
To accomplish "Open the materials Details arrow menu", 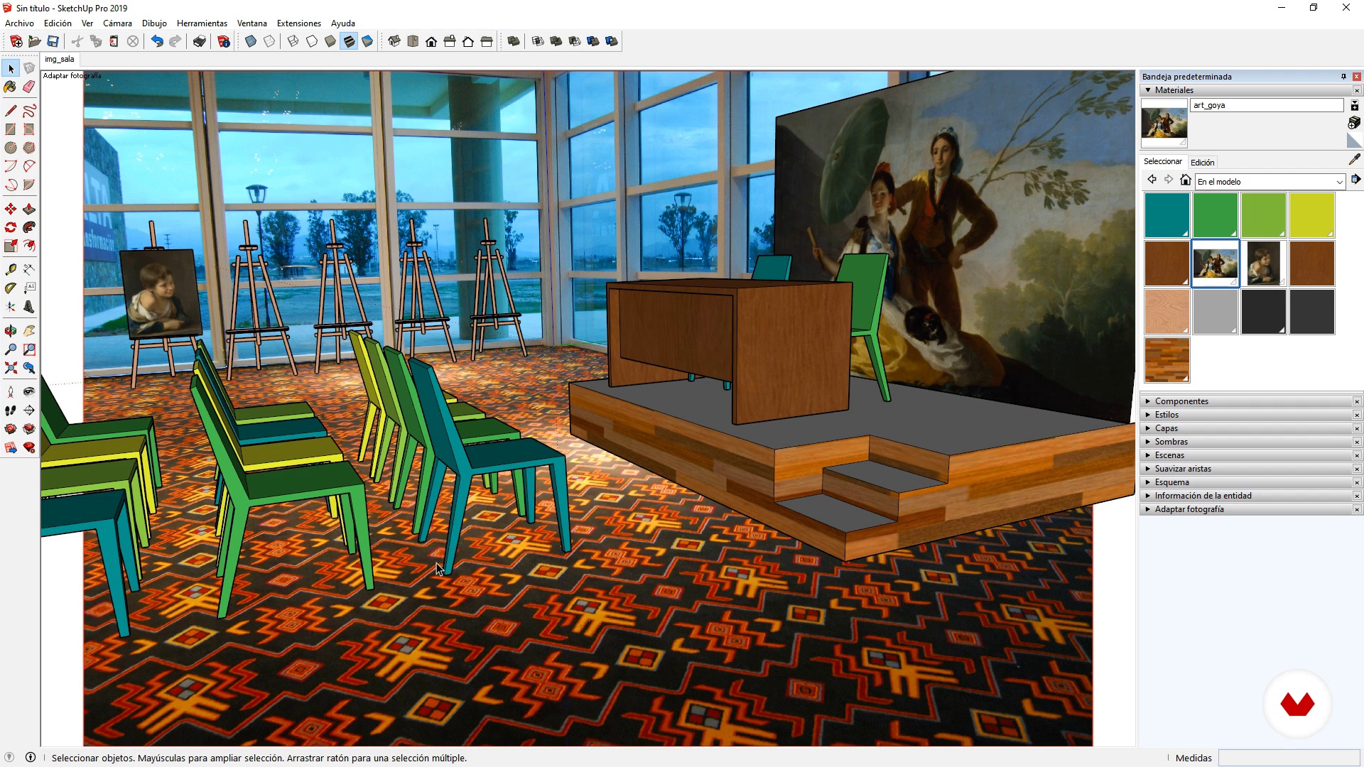I will (1355, 180).
